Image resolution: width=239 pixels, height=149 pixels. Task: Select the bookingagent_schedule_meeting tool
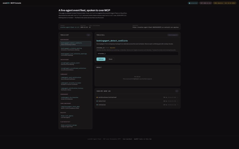coord(75,49)
